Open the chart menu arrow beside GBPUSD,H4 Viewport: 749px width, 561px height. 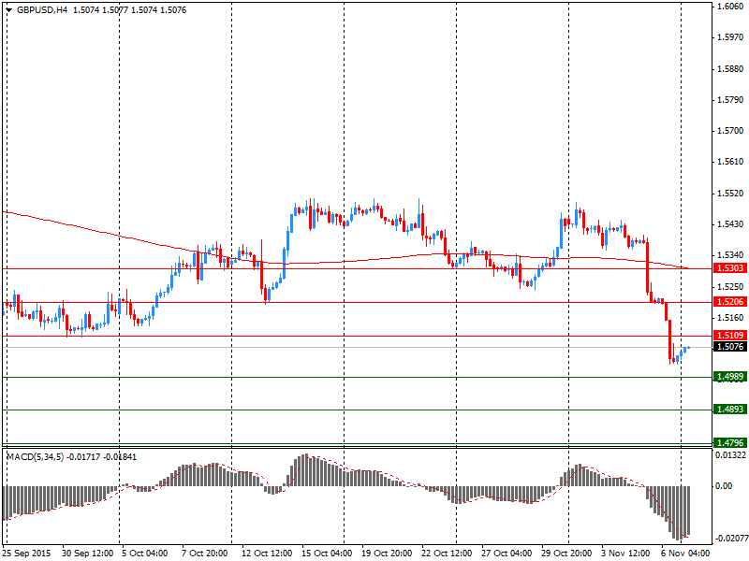tap(8, 10)
